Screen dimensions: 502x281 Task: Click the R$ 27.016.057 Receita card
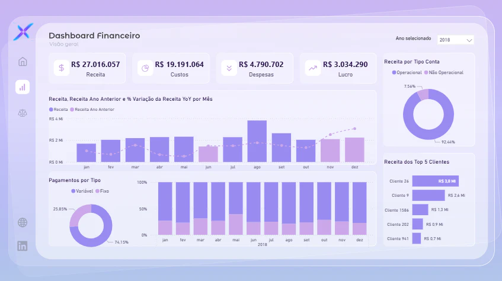click(x=87, y=68)
